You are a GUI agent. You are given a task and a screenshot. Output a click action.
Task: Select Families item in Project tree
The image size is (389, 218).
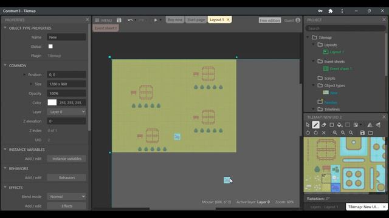tap(331, 102)
